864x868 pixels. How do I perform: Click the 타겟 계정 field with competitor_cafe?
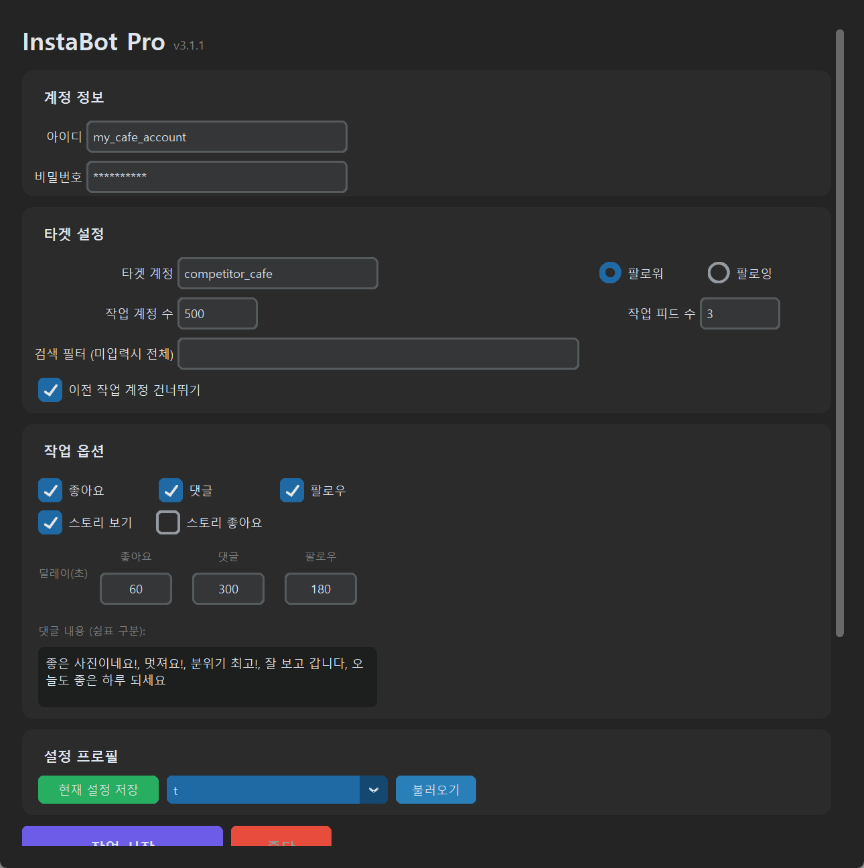tap(278, 273)
